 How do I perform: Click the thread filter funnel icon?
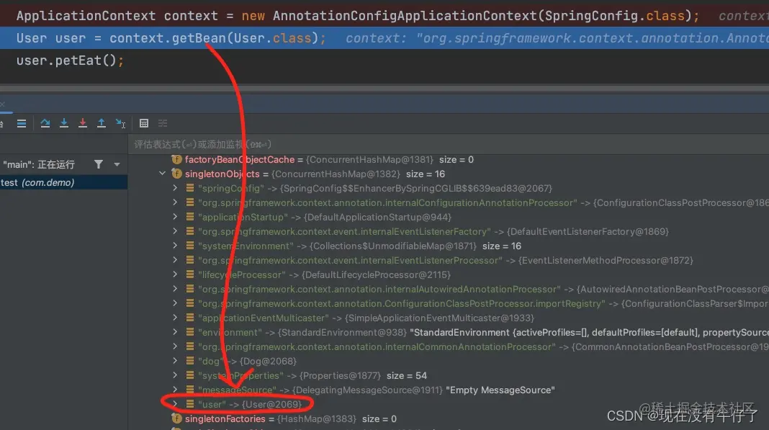[99, 164]
